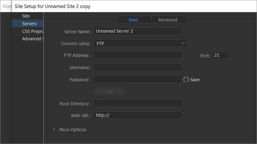The image size is (257, 144).
Task: Click the Server Name text field
Action: point(138,31)
